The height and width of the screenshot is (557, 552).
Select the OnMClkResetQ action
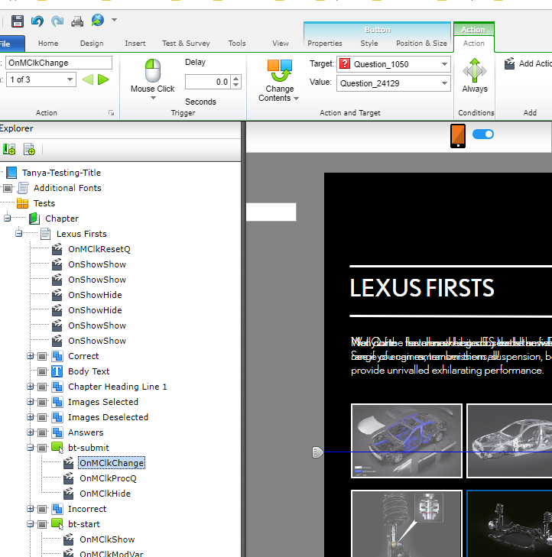(x=99, y=249)
